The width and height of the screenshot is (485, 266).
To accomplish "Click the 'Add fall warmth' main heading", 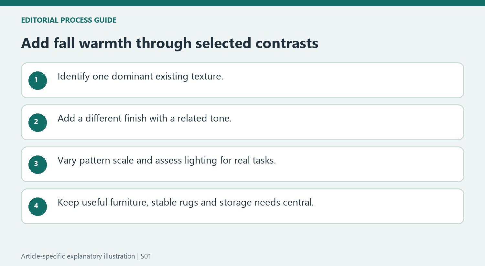I will click(x=170, y=43).
